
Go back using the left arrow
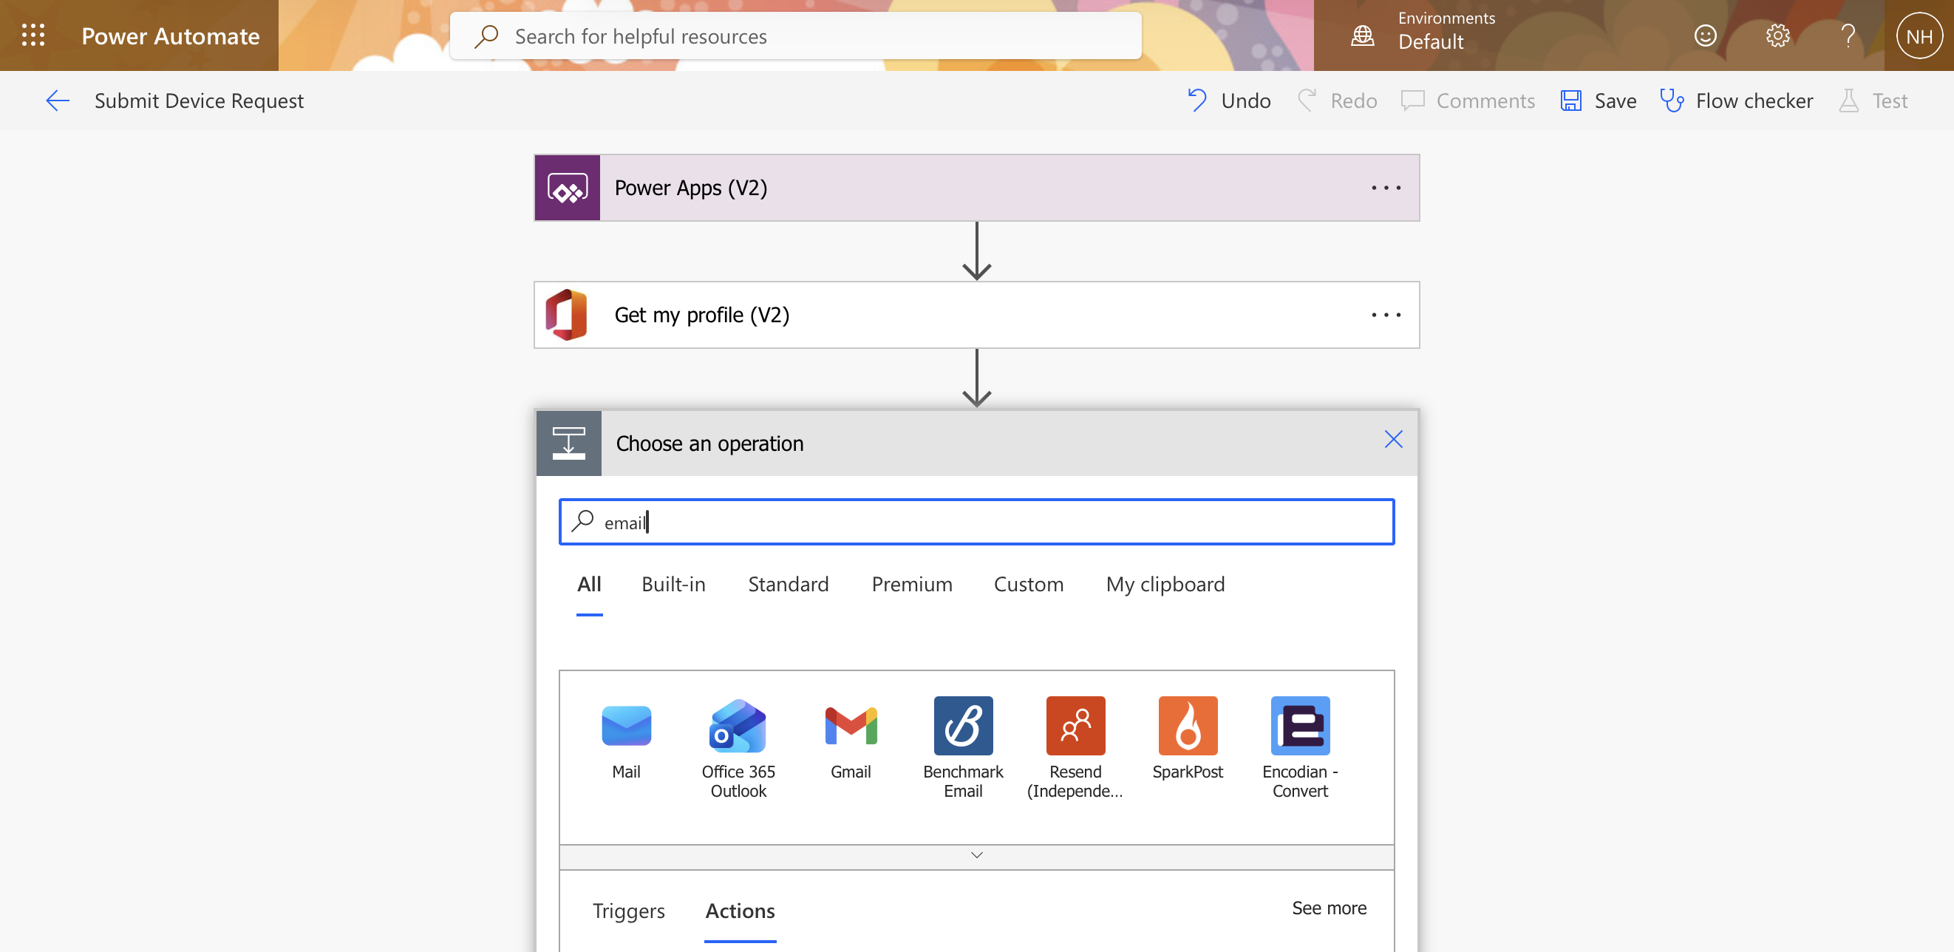click(x=58, y=101)
